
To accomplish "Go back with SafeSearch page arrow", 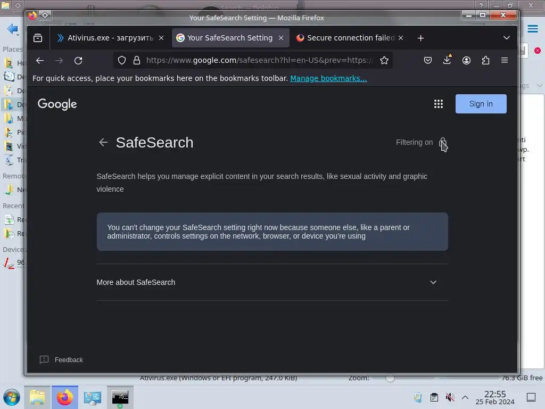I will 103,142.
